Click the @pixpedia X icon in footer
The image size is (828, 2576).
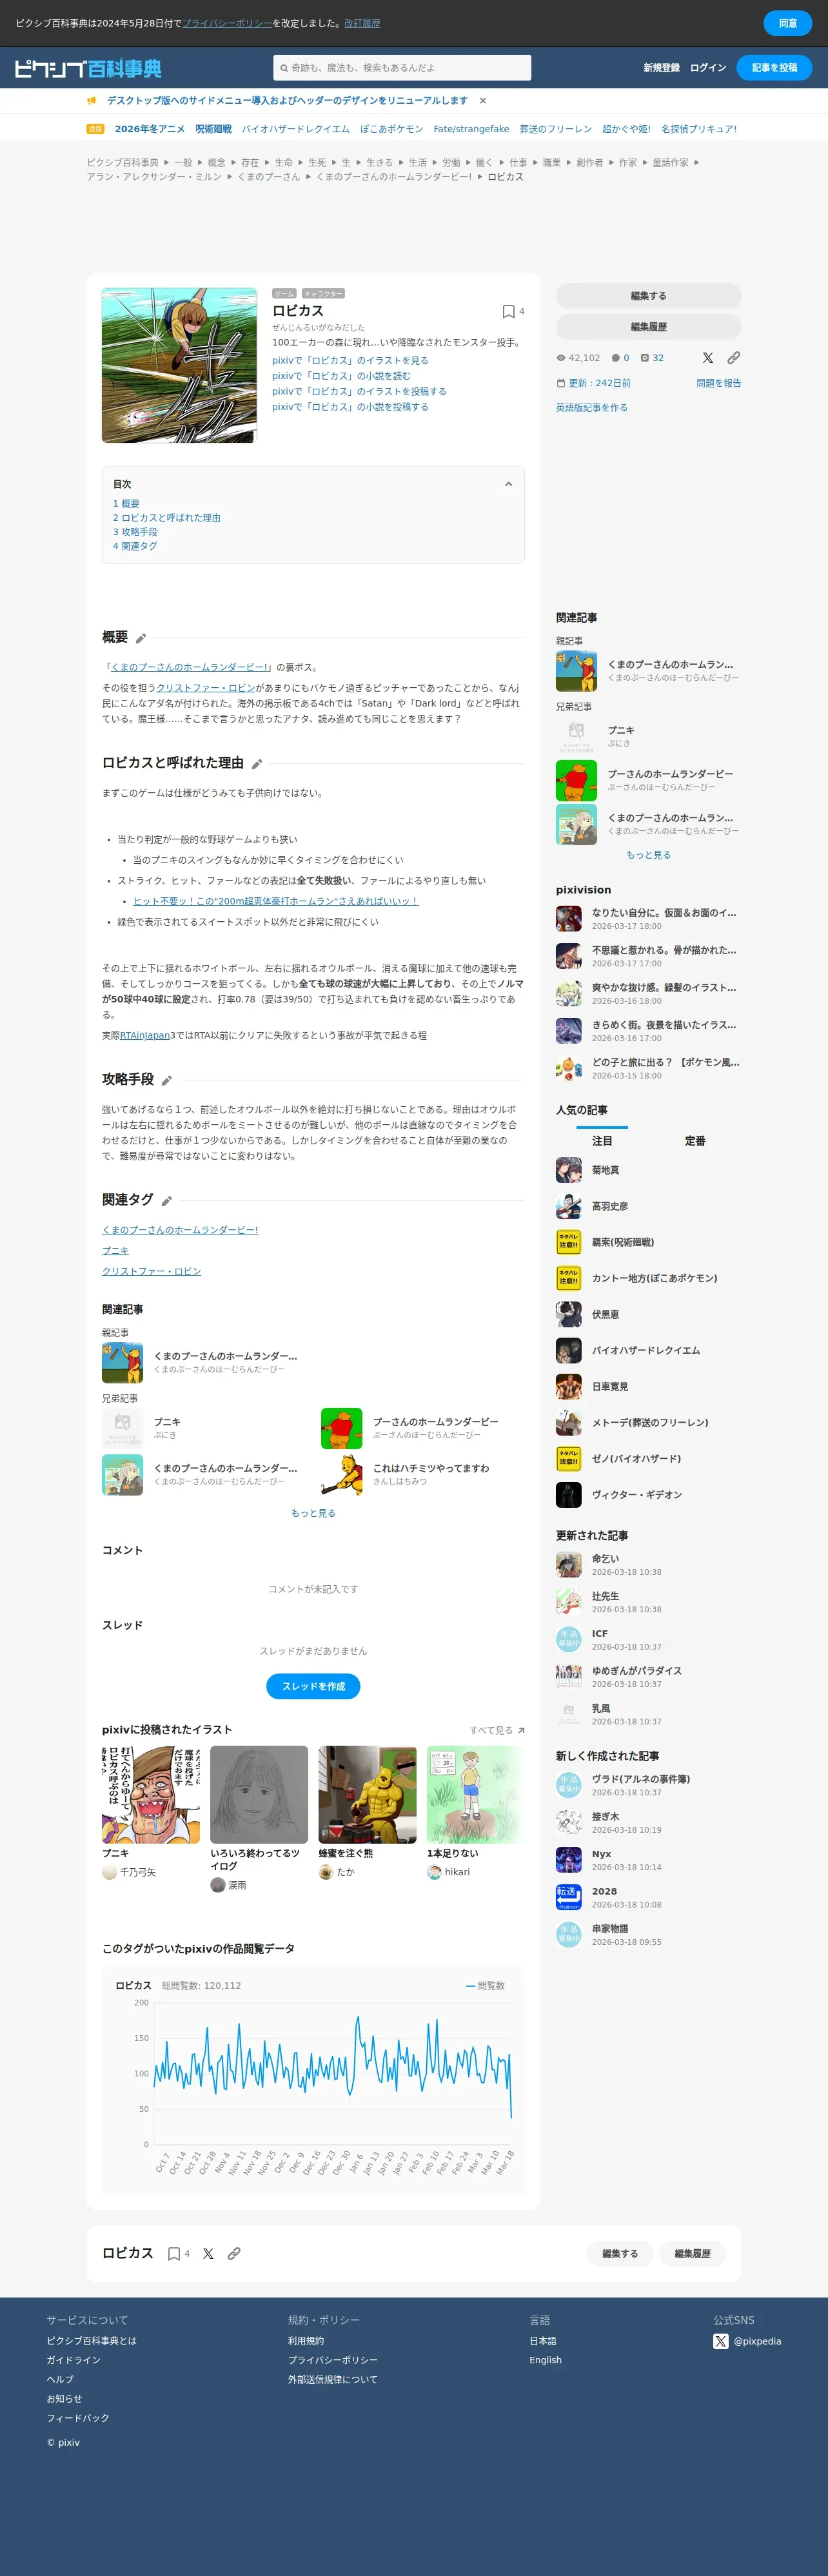point(721,2341)
